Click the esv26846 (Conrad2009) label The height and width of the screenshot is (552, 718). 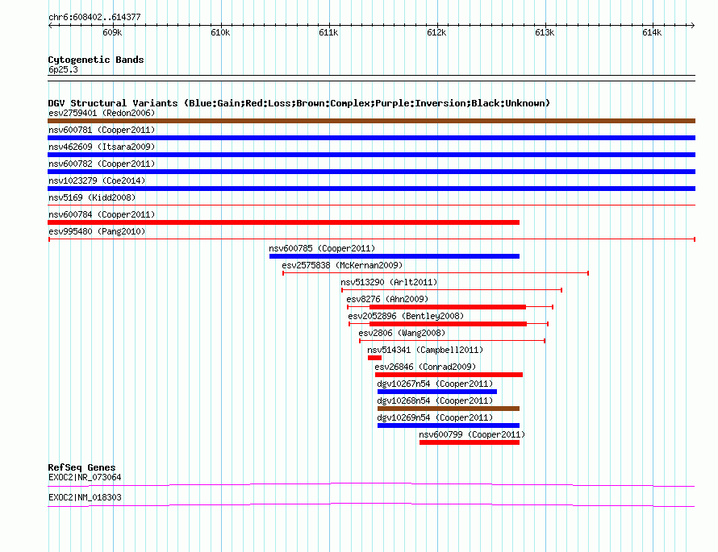(x=425, y=367)
